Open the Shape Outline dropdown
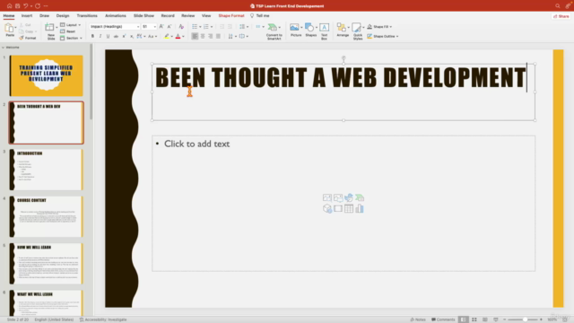Image resolution: width=574 pixels, height=323 pixels. point(383,36)
